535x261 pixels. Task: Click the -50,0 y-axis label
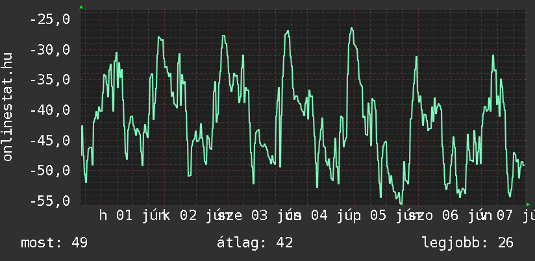click(50, 170)
